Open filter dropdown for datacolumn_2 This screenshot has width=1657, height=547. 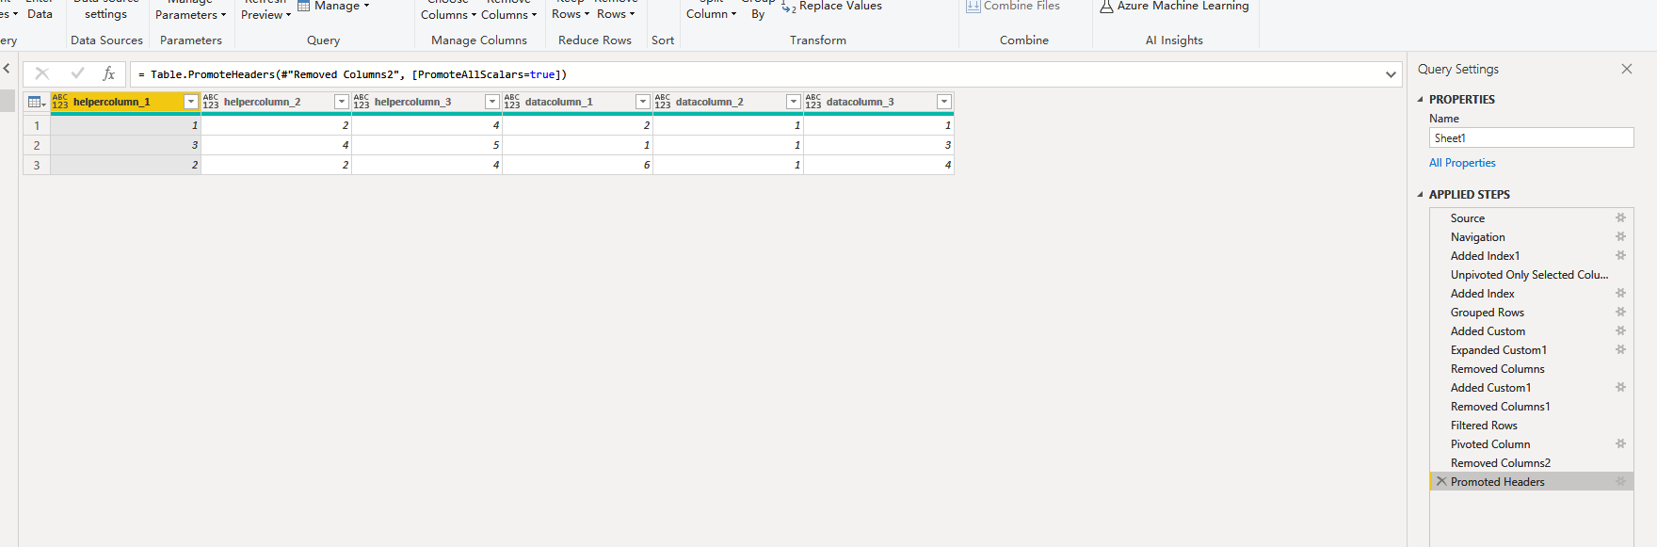(794, 102)
